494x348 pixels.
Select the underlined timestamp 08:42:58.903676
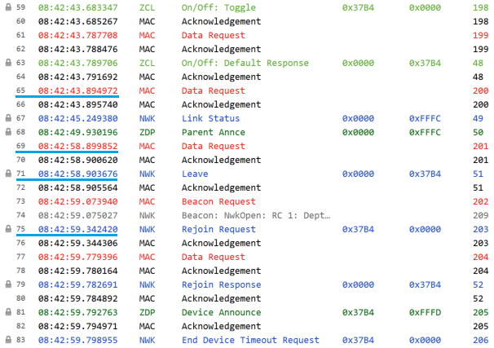coord(78,174)
